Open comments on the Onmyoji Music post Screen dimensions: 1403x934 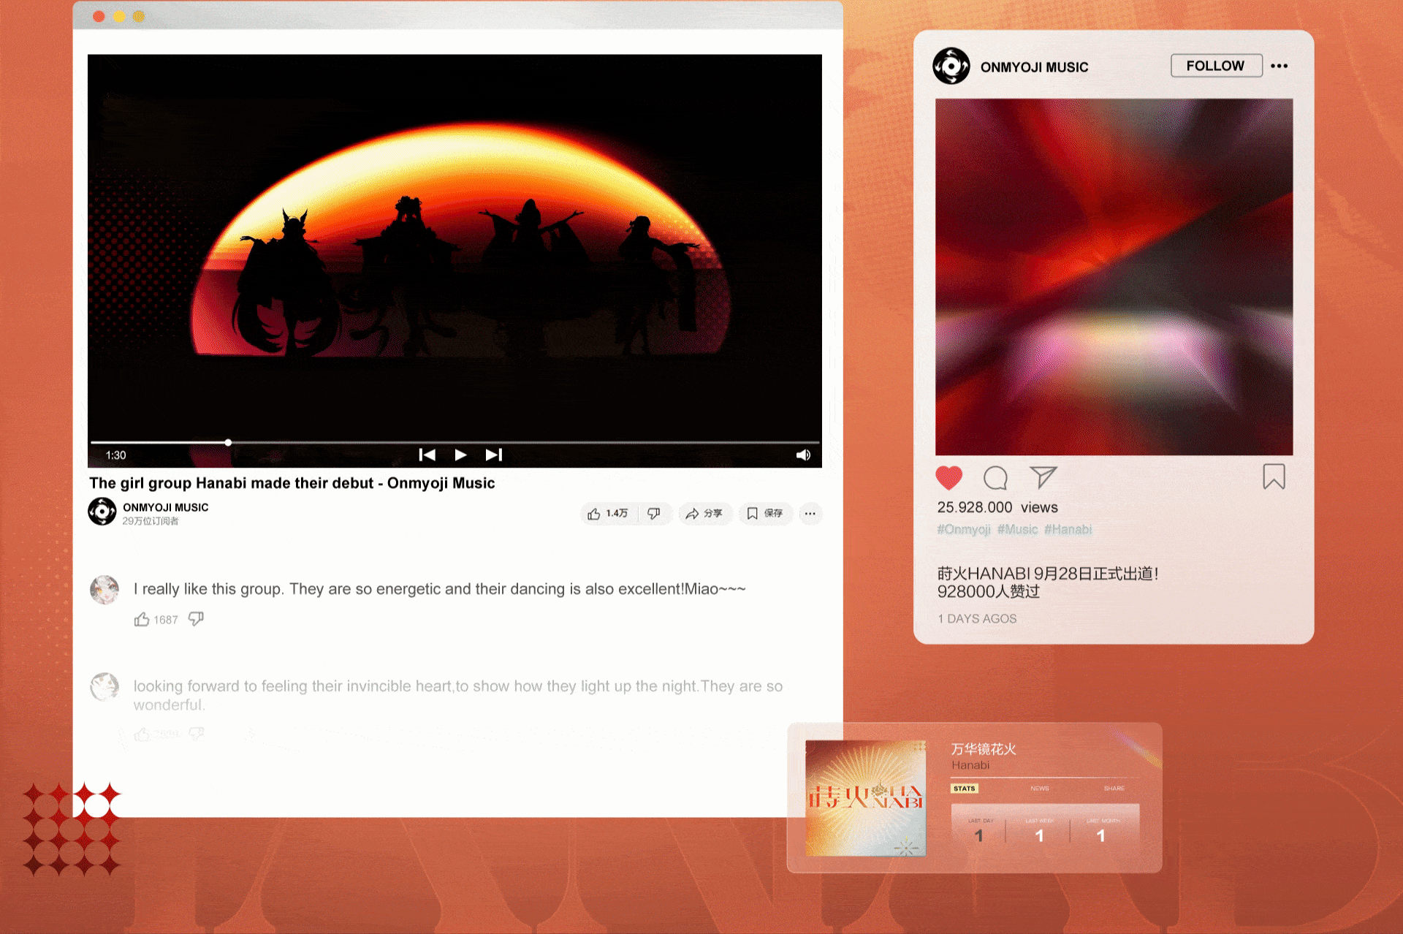click(x=995, y=478)
